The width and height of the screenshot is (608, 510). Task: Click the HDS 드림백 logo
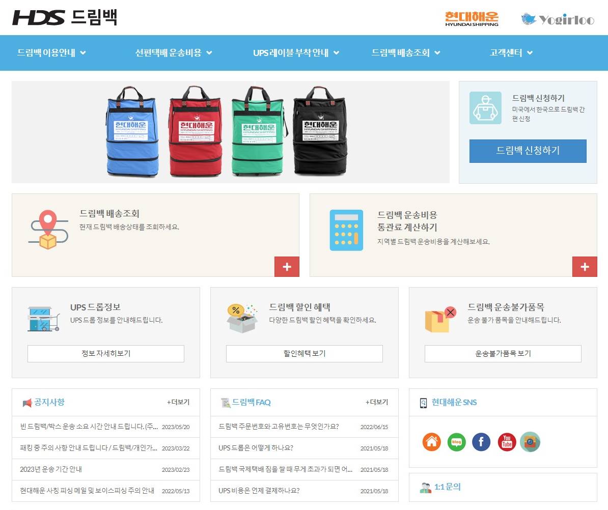pos(65,17)
